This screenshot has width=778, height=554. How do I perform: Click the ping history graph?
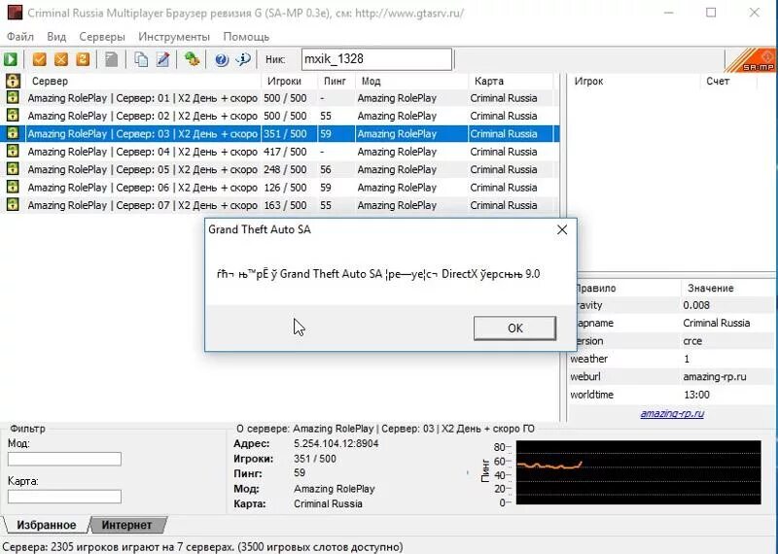[638, 472]
